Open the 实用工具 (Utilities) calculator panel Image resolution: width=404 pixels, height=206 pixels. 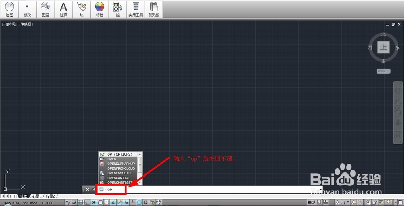tap(136, 9)
